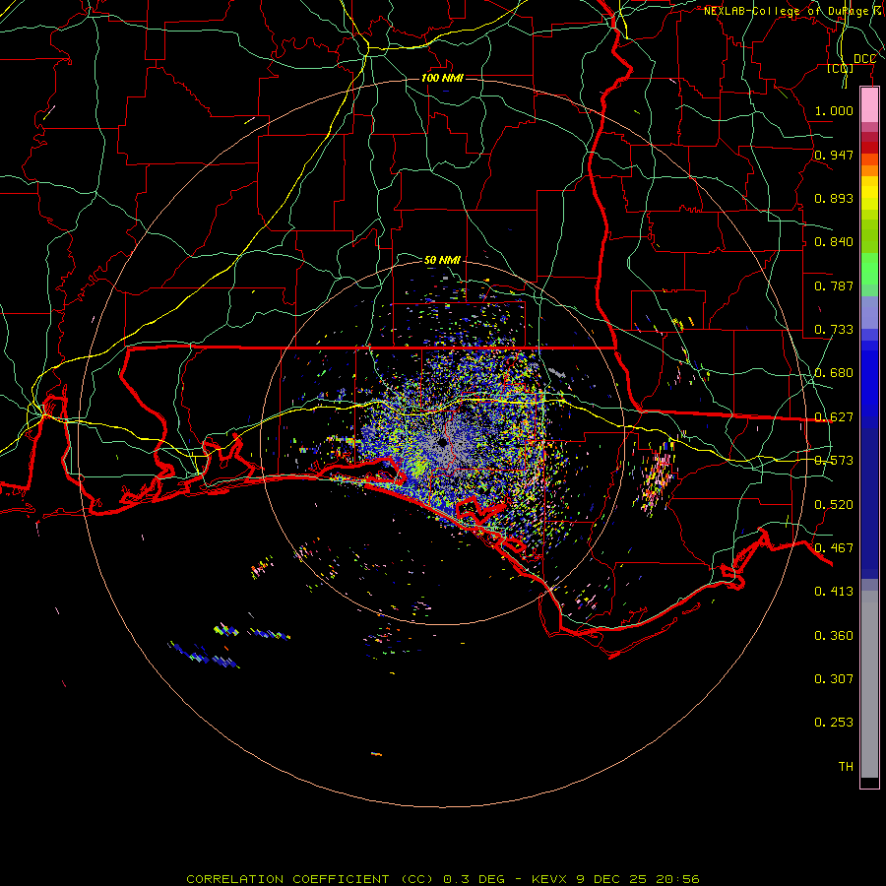
Task: Click the 0.893 colorbar value
Action: 834,198
